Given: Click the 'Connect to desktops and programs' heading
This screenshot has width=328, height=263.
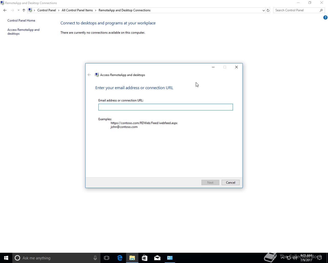Looking at the screenshot, I should [x=108, y=23].
